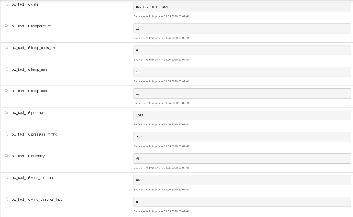Click search icon next to ow_fact_16.temperature
This screenshot has height=217, width=353.
click(x=7, y=26)
